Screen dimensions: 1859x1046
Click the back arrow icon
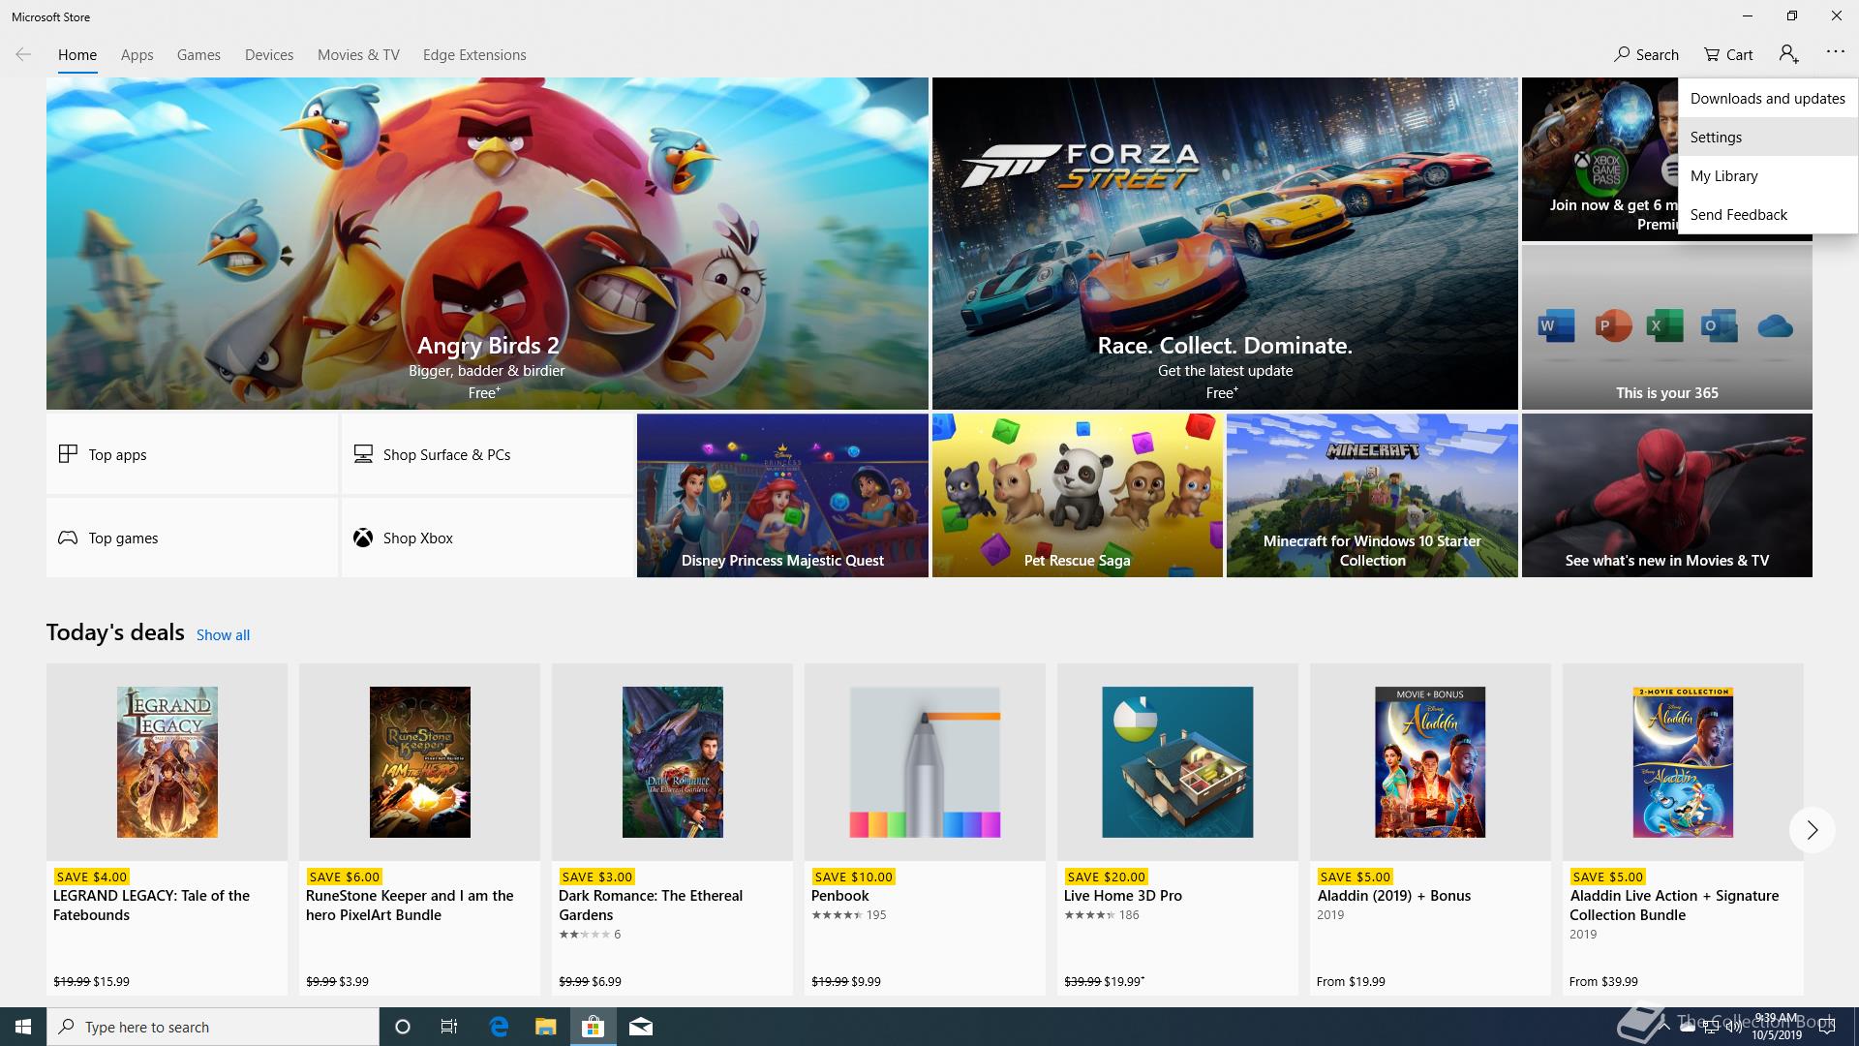tap(23, 54)
